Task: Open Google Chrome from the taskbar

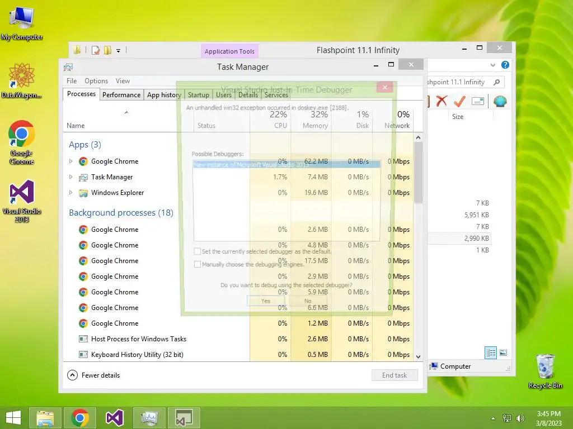Action: pos(80,418)
